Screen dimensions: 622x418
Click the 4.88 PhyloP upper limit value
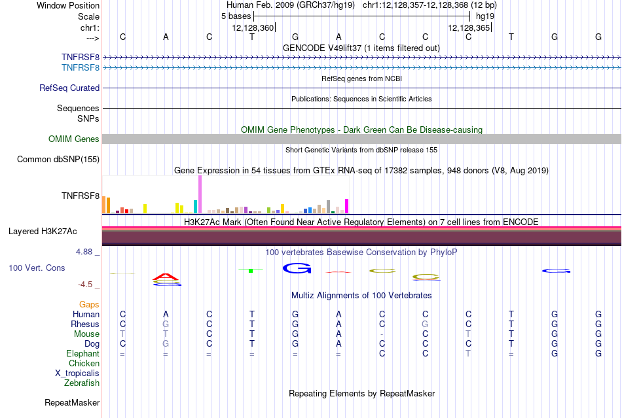[84, 252]
